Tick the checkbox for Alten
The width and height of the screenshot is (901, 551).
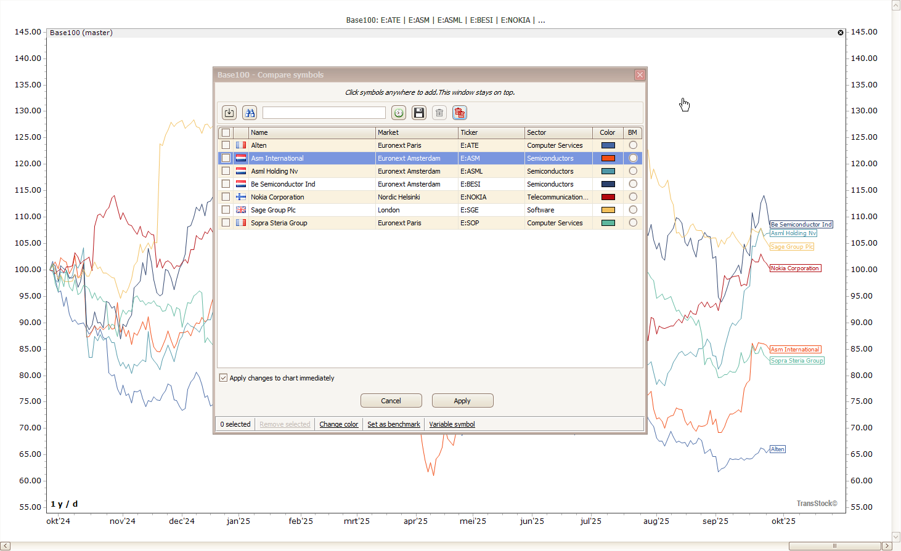pos(226,145)
